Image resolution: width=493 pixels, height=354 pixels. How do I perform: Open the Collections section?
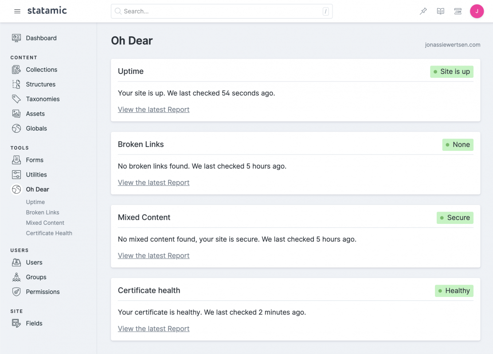(x=42, y=69)
